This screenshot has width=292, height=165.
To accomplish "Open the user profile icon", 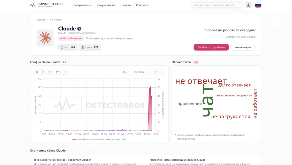I will pos(248,5).
